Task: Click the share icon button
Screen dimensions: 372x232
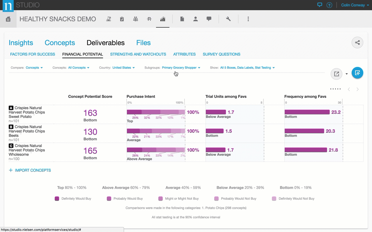Action: click(357, 42)
